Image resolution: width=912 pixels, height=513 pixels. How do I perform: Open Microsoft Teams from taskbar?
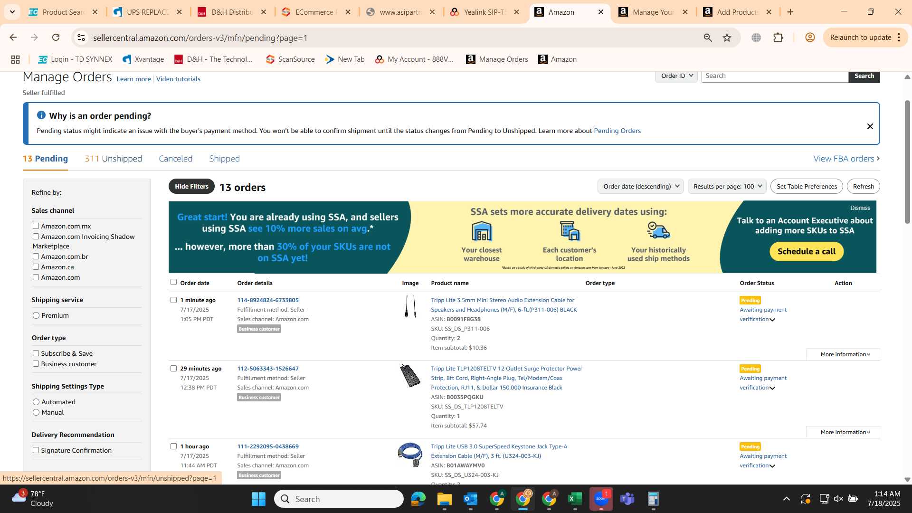point(627,499)
